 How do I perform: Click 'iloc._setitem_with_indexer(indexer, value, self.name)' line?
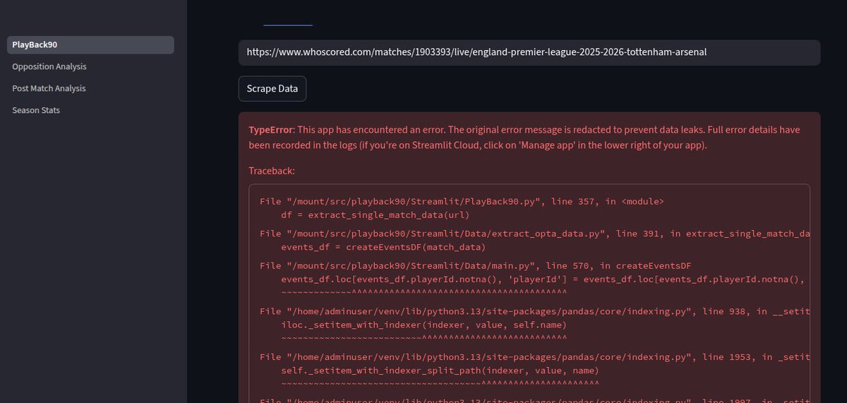tap(423, 325)
